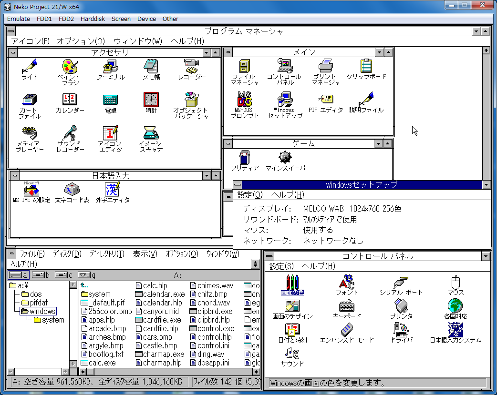Image resolution: width=497 pixels, height=395 pixels.
Task: Open the 外字エディタ icon
Action: click(x=113, y=189)
